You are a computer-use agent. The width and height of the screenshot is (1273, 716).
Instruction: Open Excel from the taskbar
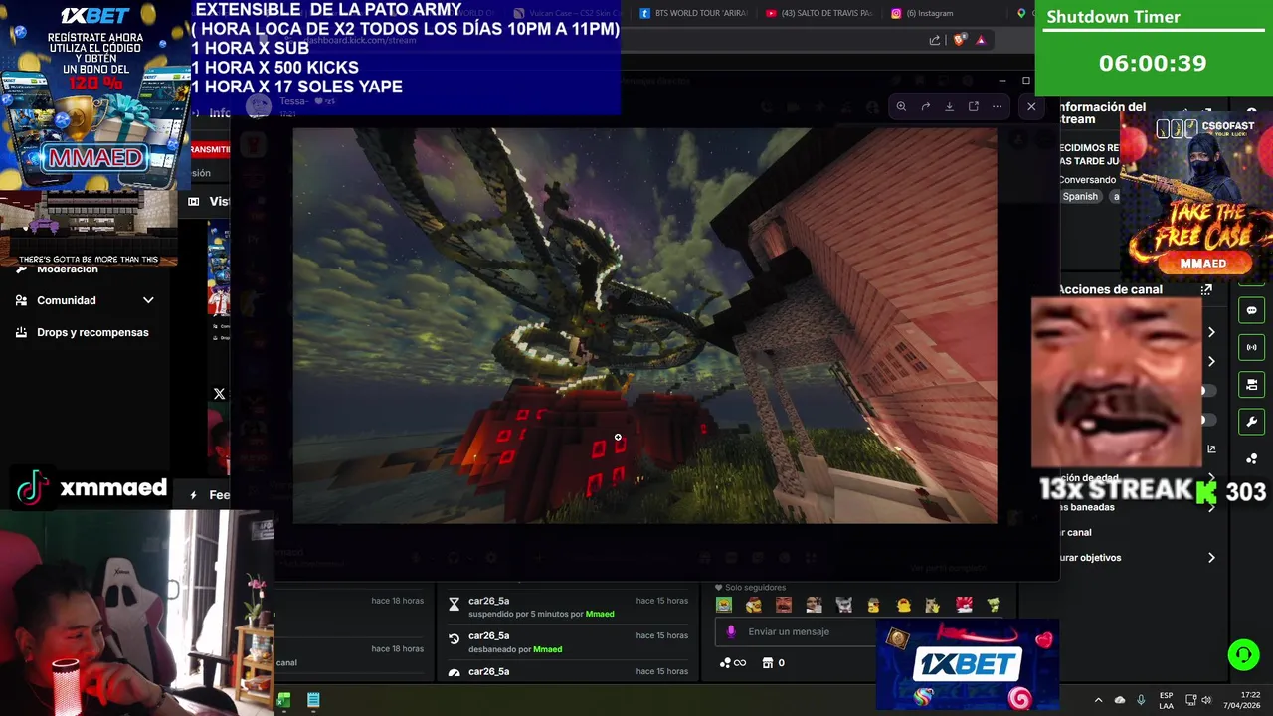click(284, 700)
